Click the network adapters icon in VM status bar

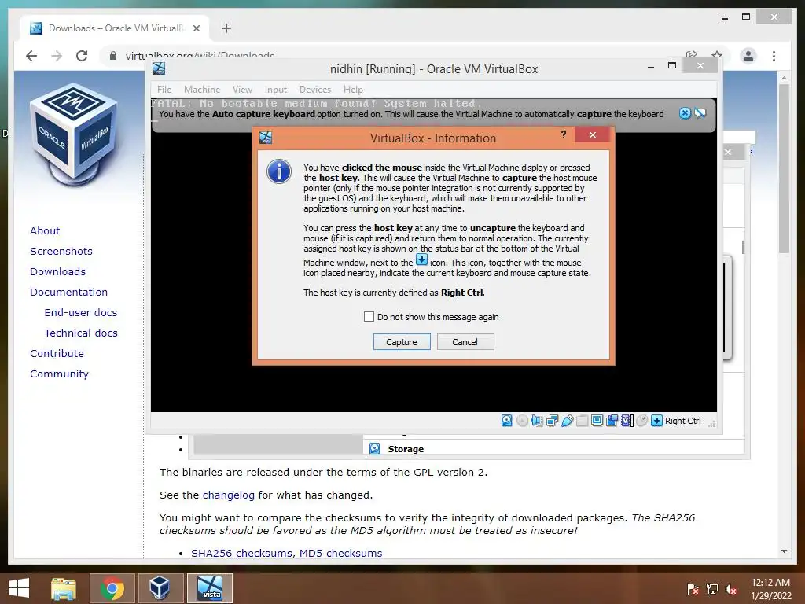click(x=553, y=421)
